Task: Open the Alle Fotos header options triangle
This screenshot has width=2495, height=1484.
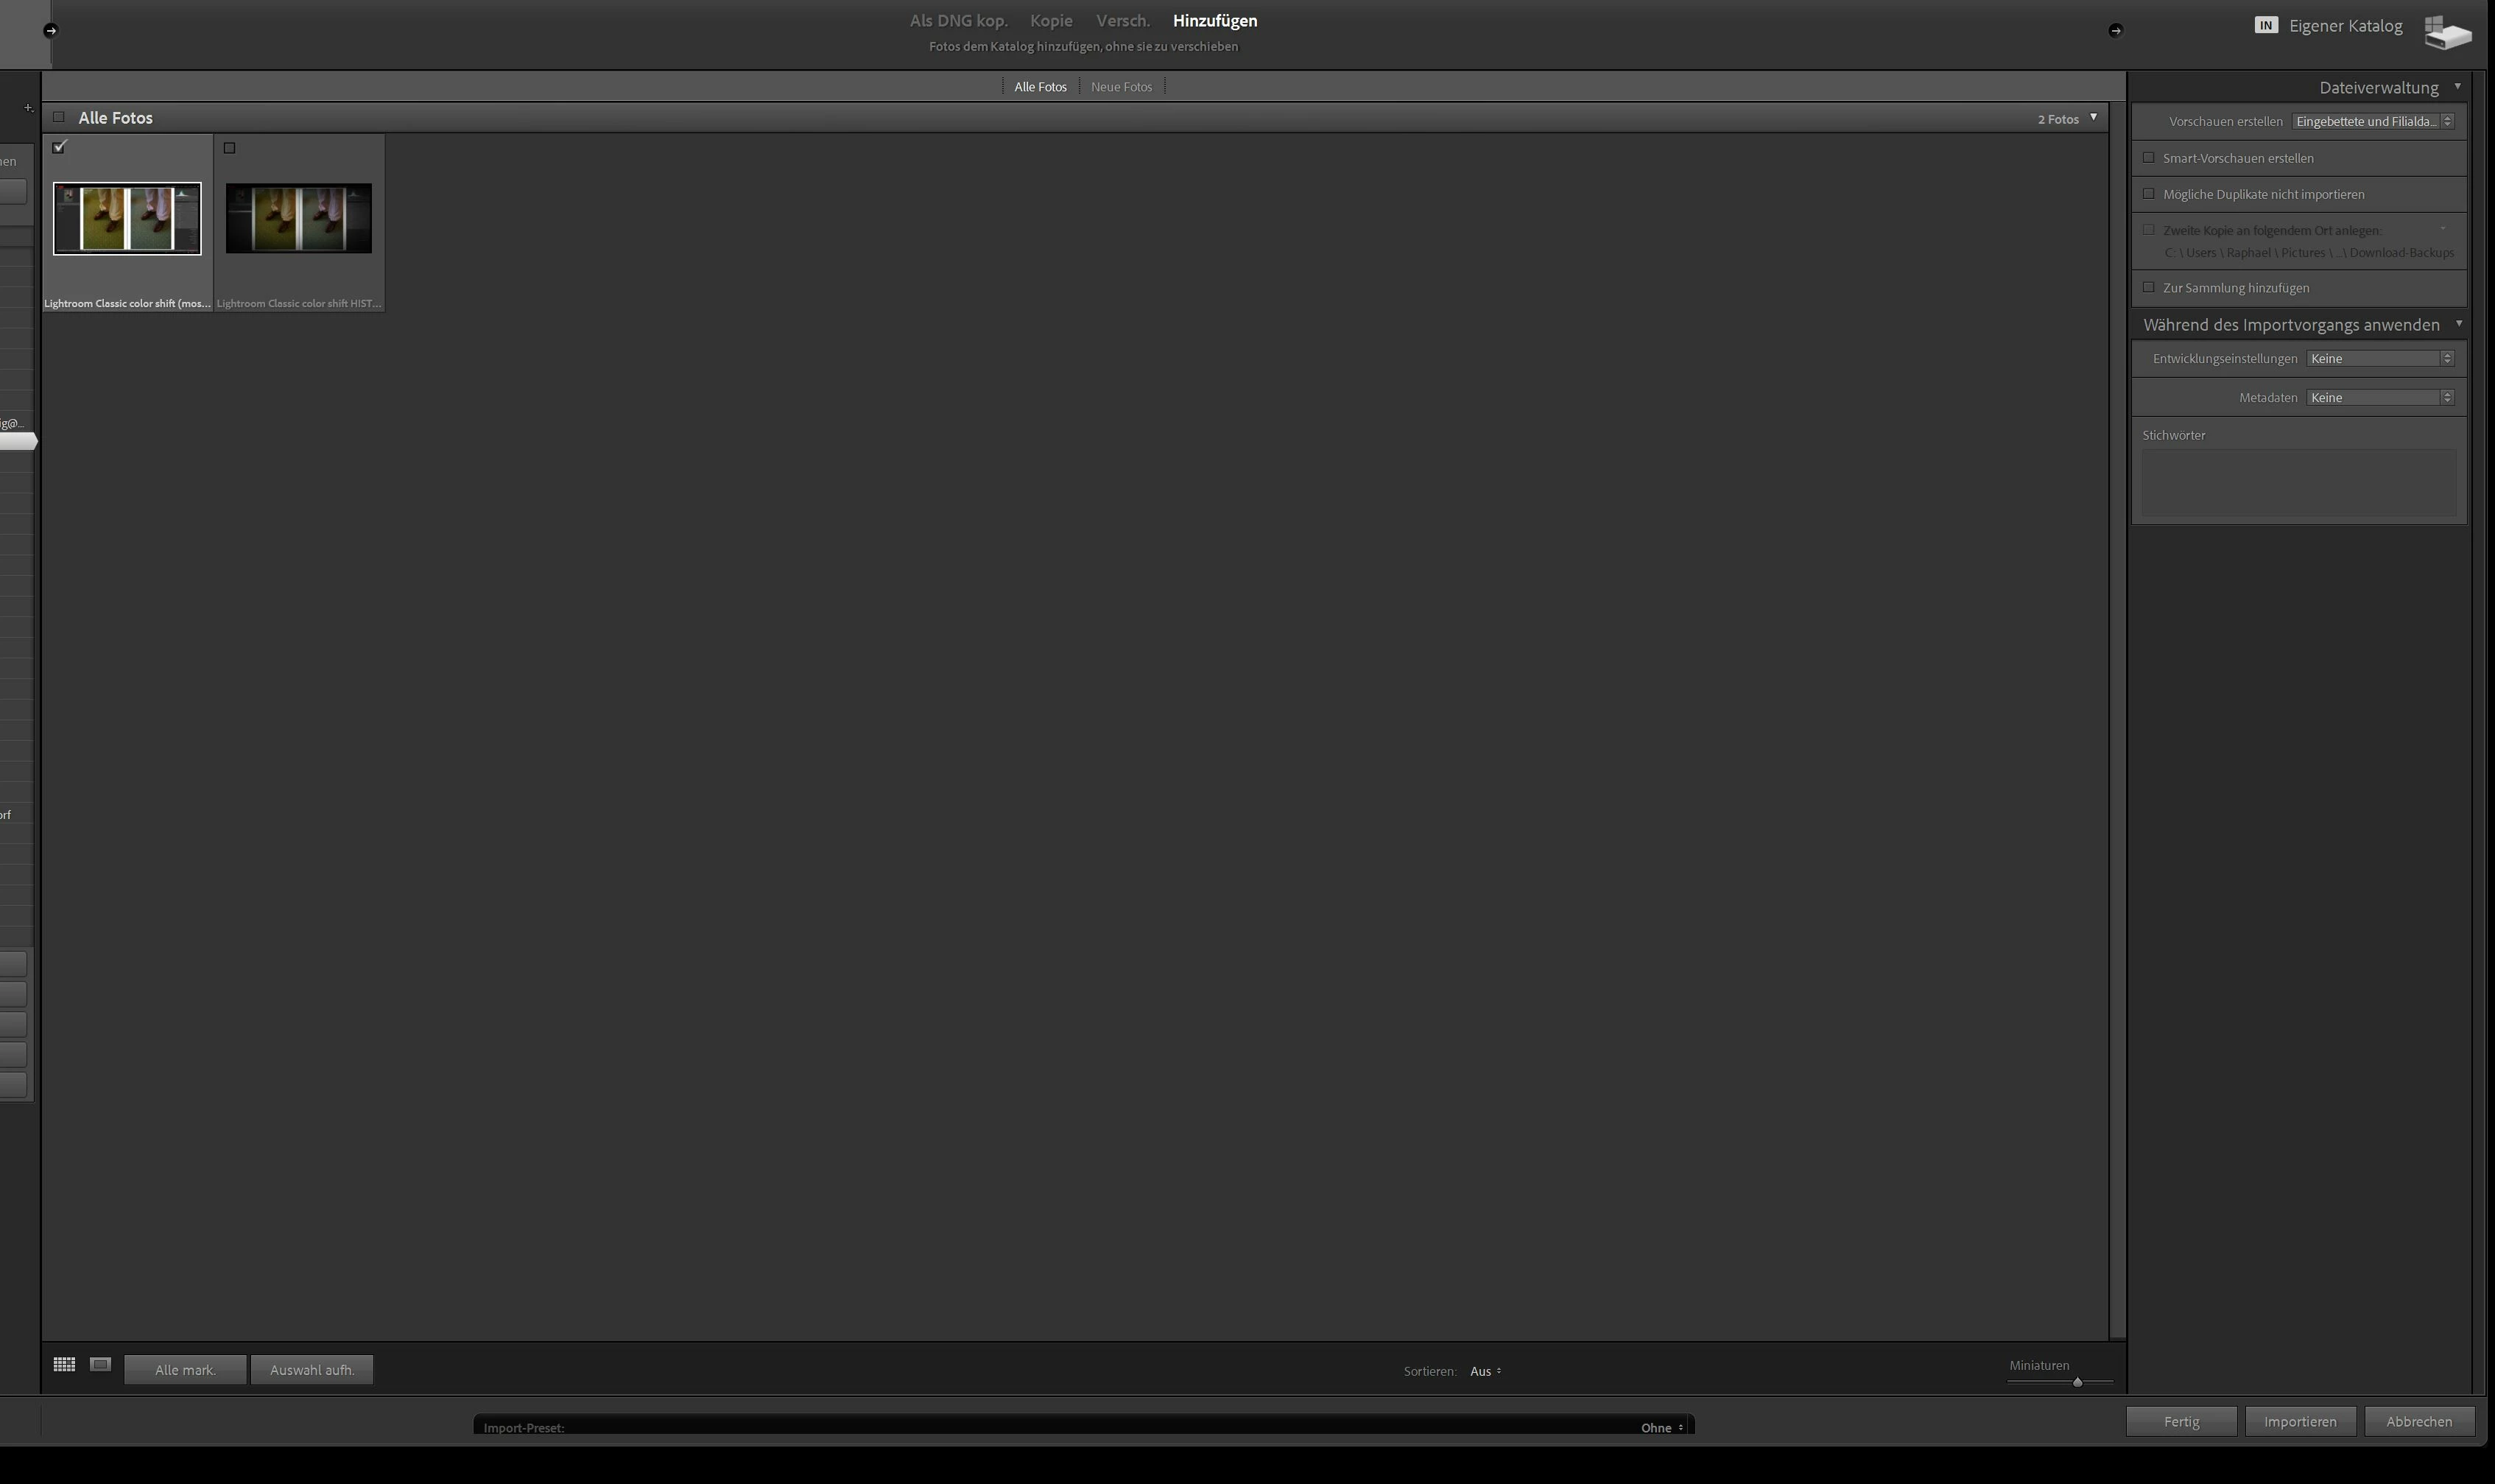Action: coord(2093,117)
